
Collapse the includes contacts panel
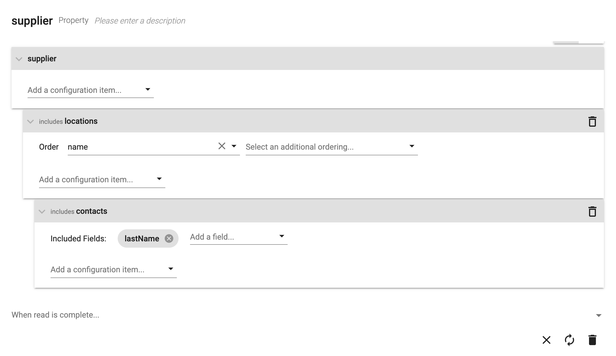pos(42,212)
